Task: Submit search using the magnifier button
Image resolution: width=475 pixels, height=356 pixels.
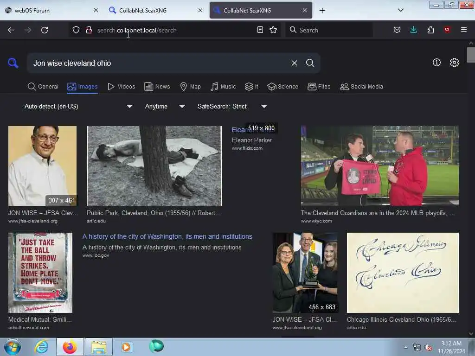Action: (310, 63)
